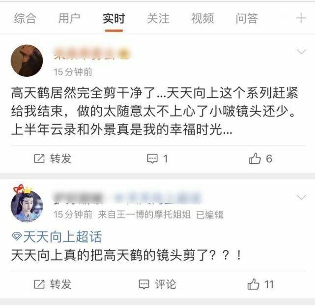Add a channel with the plus icon
315x307 pixels.
[x=301, y=18]
